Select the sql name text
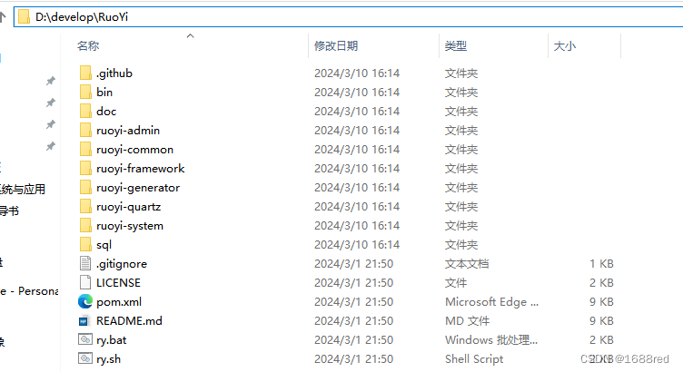 pos(104,245)
